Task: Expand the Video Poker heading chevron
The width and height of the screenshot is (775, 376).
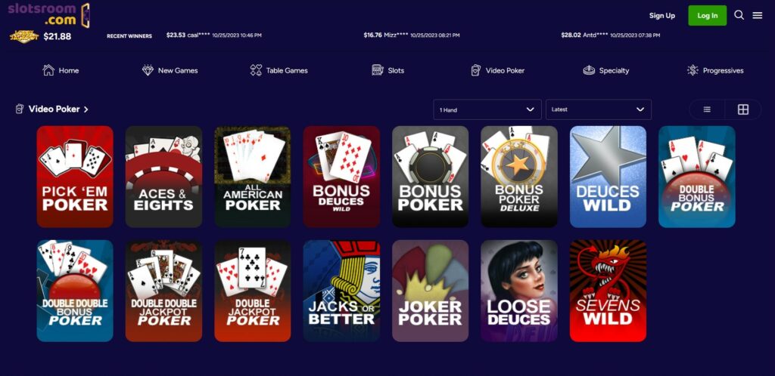Action: click(x=86, y=109)
